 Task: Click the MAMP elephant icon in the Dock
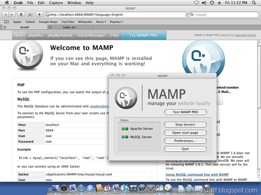(x=168, y=188)
